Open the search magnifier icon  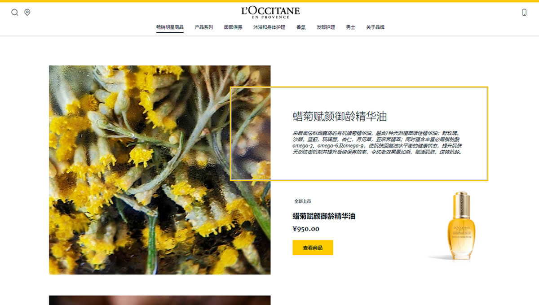15,13
